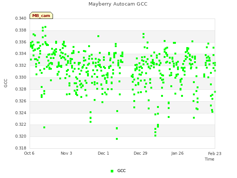Click the 0.318 y-axis tick label
This screenshot has height=178, width=237.
click(x=21, y=148)
